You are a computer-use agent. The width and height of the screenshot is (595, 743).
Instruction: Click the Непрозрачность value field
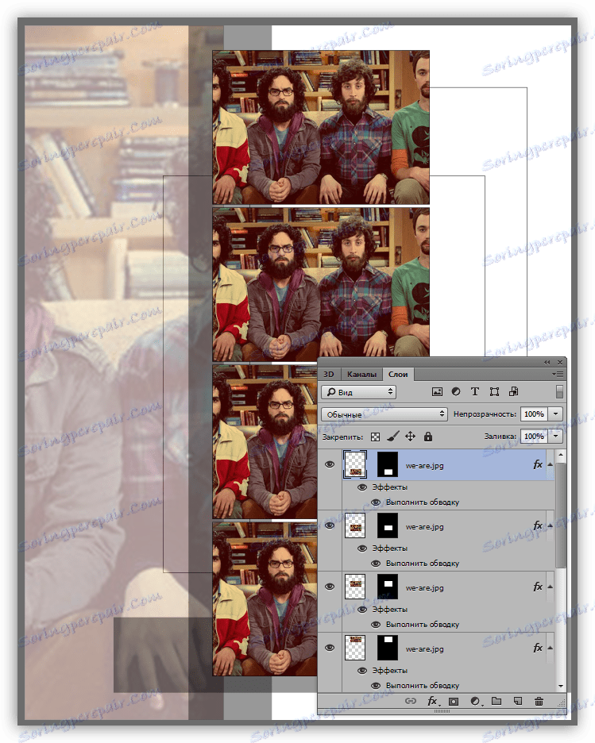[x=534, y=414]
